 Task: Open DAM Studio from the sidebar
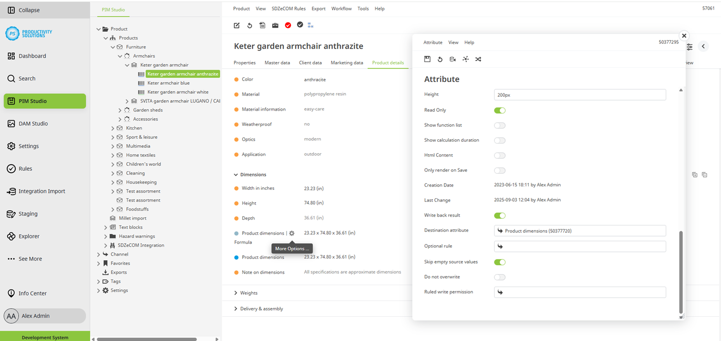pos(33,124)
